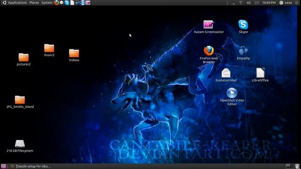Screen dimensions: 301x169
Task: Click the trash icon in bottom panel
Action: (x=297, y=166)
